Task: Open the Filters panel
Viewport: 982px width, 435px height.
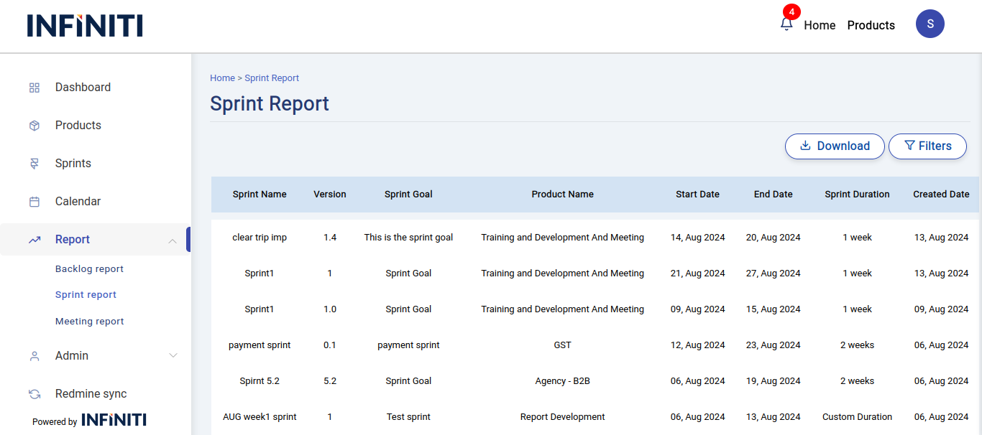Action: coord(927,146)
